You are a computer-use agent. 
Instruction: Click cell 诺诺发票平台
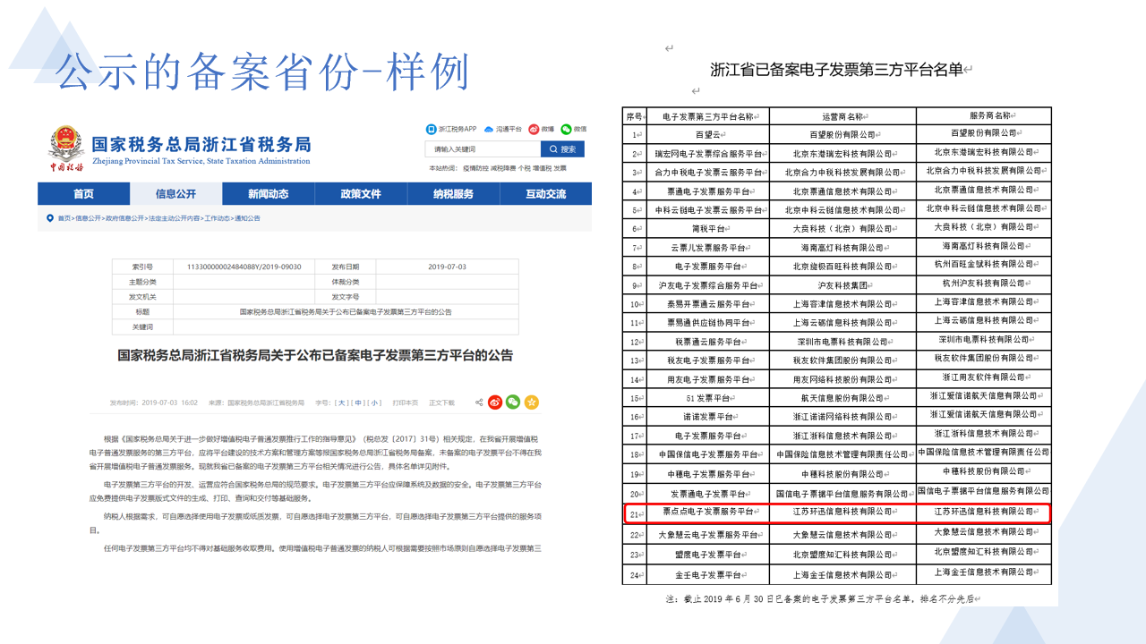pyautogui.click(x=707, y=417)
